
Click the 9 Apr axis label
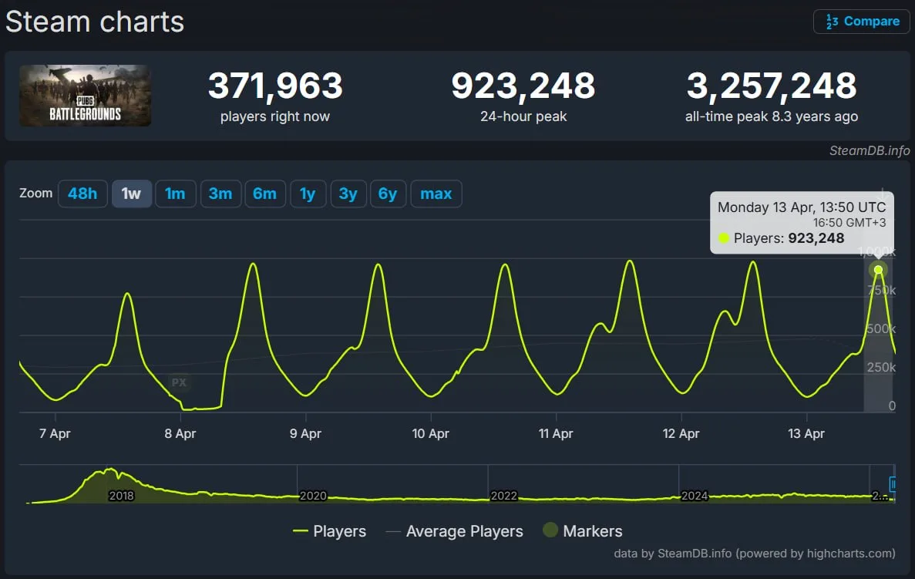[305, 433]
